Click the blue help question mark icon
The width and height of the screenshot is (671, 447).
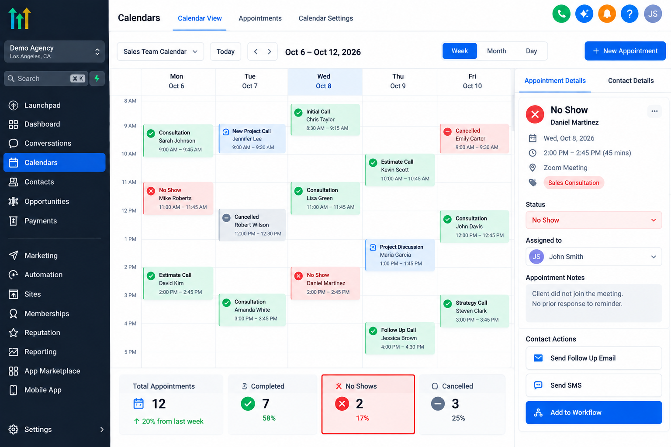(629, 14)
